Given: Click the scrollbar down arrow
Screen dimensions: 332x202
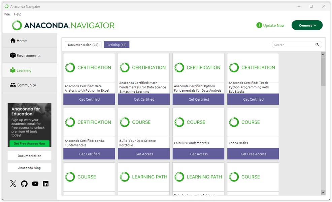Looking at the screenshot, I should point(323,192).
